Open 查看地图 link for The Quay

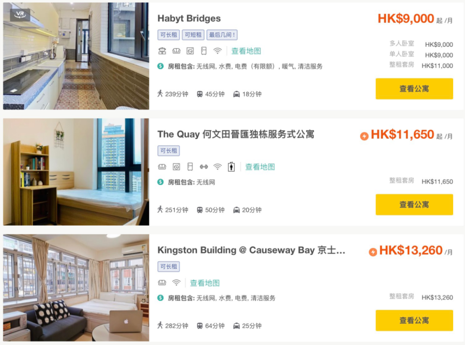(260, 167)
